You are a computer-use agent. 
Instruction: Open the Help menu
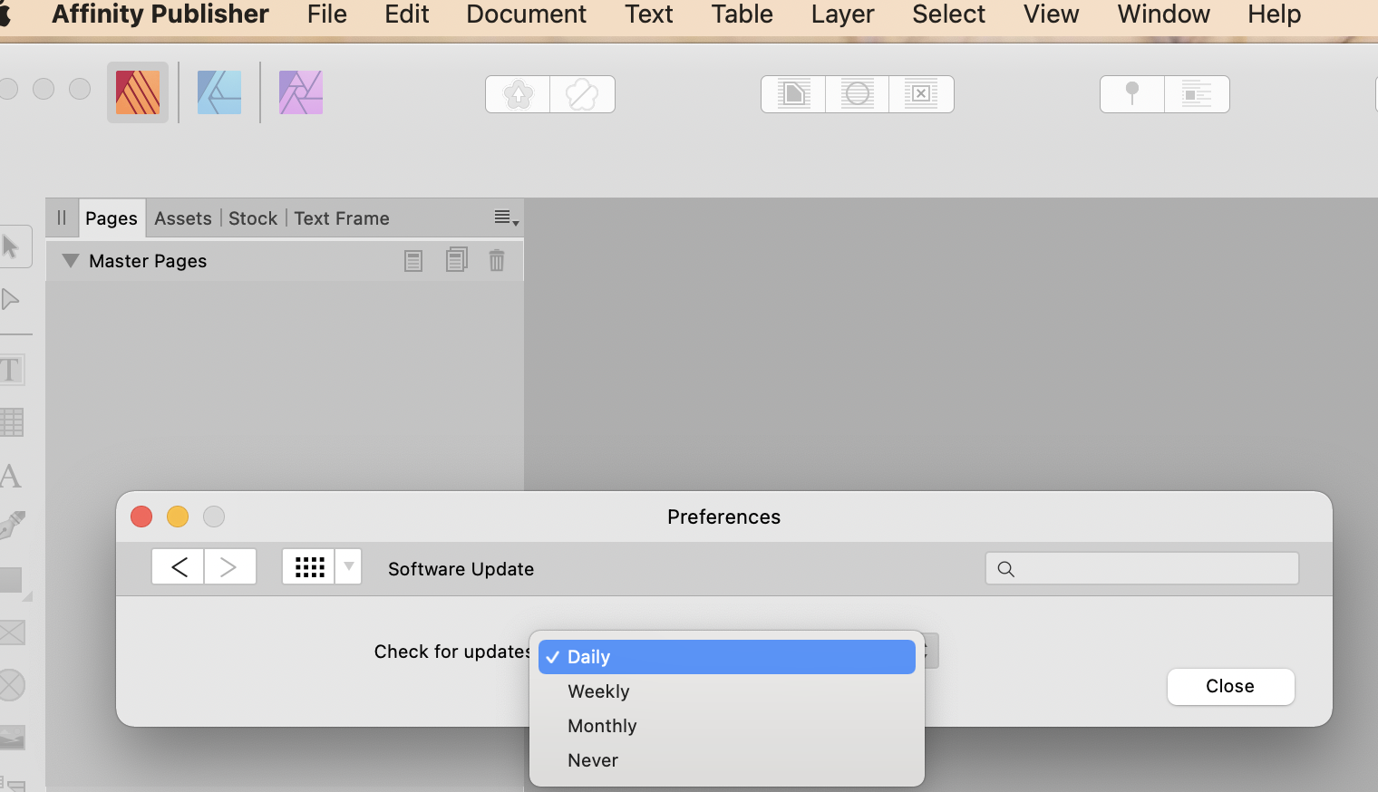1275,14
